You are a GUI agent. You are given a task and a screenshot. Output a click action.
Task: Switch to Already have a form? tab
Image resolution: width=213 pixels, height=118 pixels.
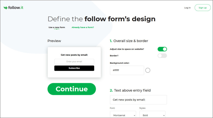tap(83, 27)
